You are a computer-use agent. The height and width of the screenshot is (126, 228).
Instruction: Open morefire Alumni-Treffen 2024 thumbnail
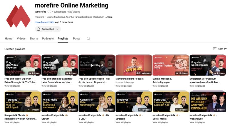point(171,65)
